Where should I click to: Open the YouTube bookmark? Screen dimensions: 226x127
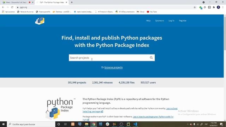coord(152,12)
